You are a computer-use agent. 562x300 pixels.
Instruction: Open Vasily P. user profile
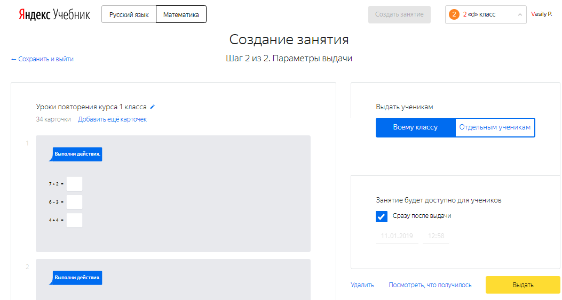coord(542,14)
